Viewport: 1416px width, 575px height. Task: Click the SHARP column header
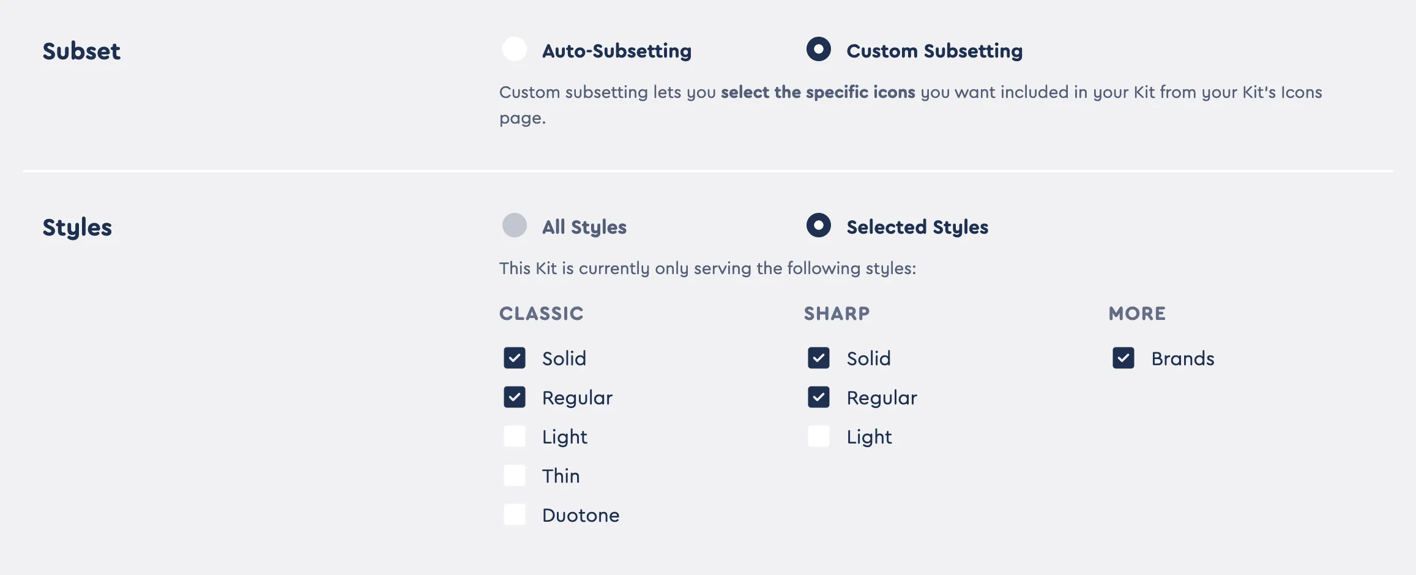pos(837,313)
